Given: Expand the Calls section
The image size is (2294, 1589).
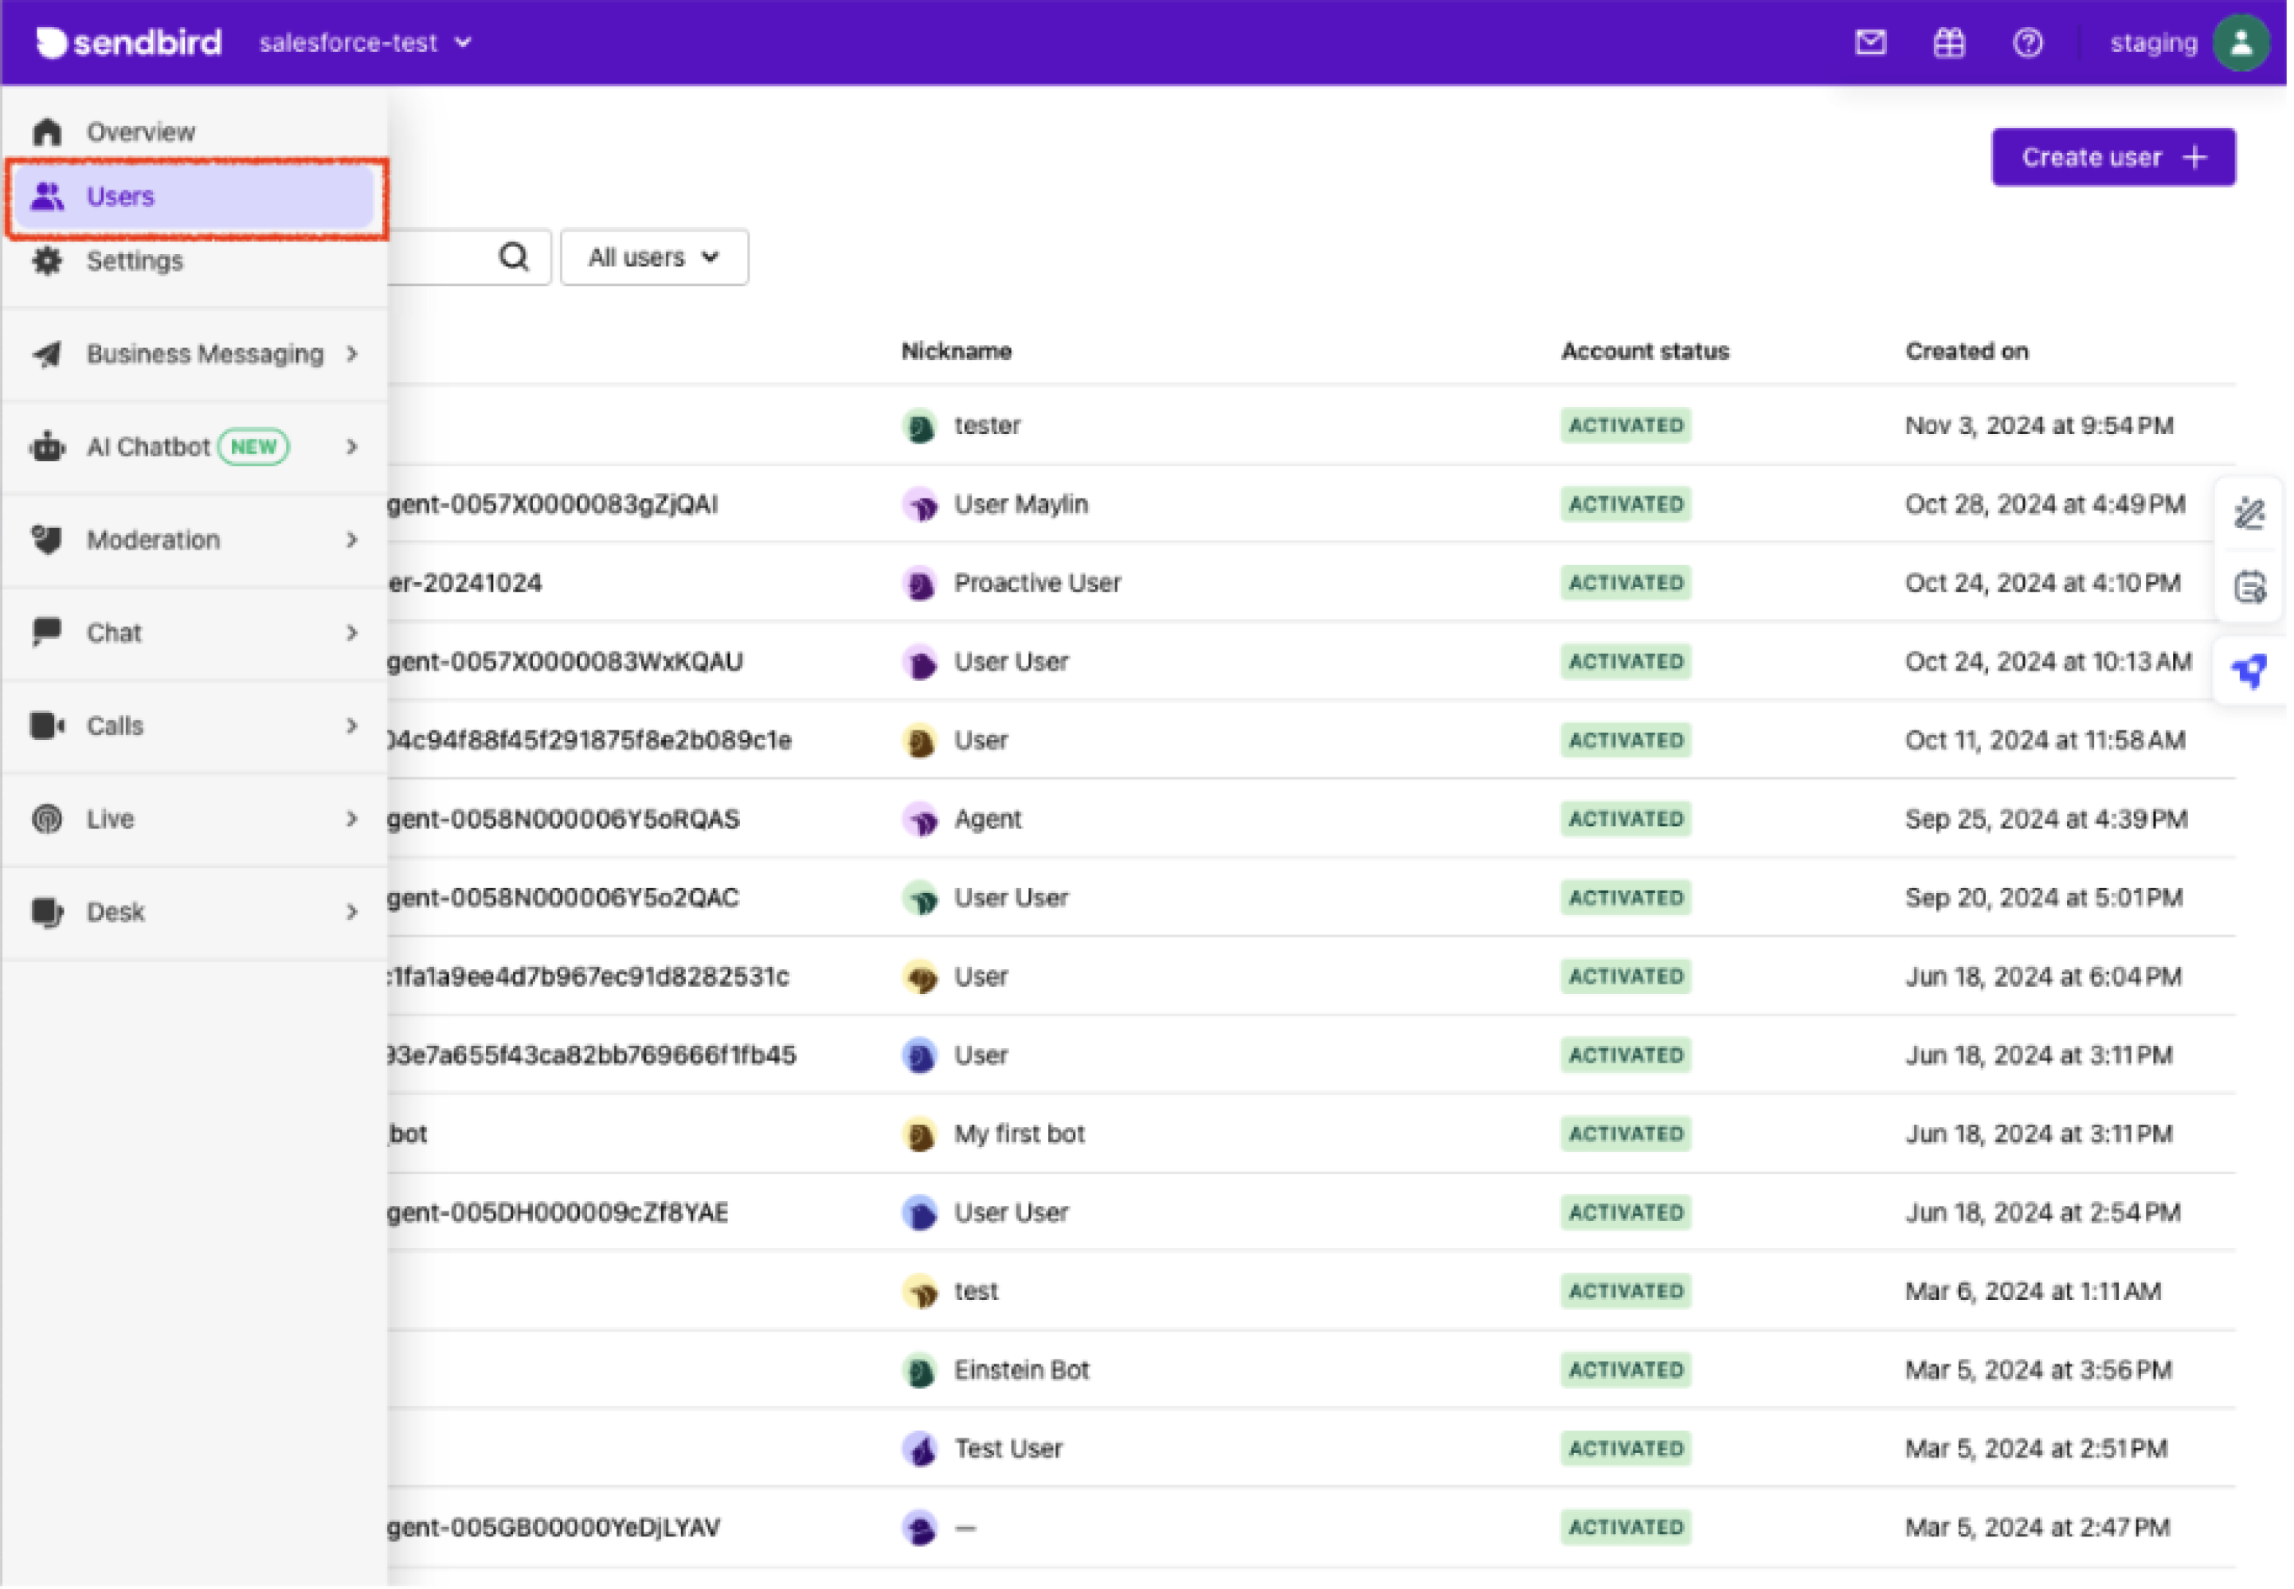Looking at the screenshot, I should coord(195,726).
